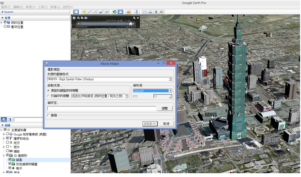Viewport: 301px width, 177px height.
Task: Close the time slider with X
Action: (x=138, y=18)
